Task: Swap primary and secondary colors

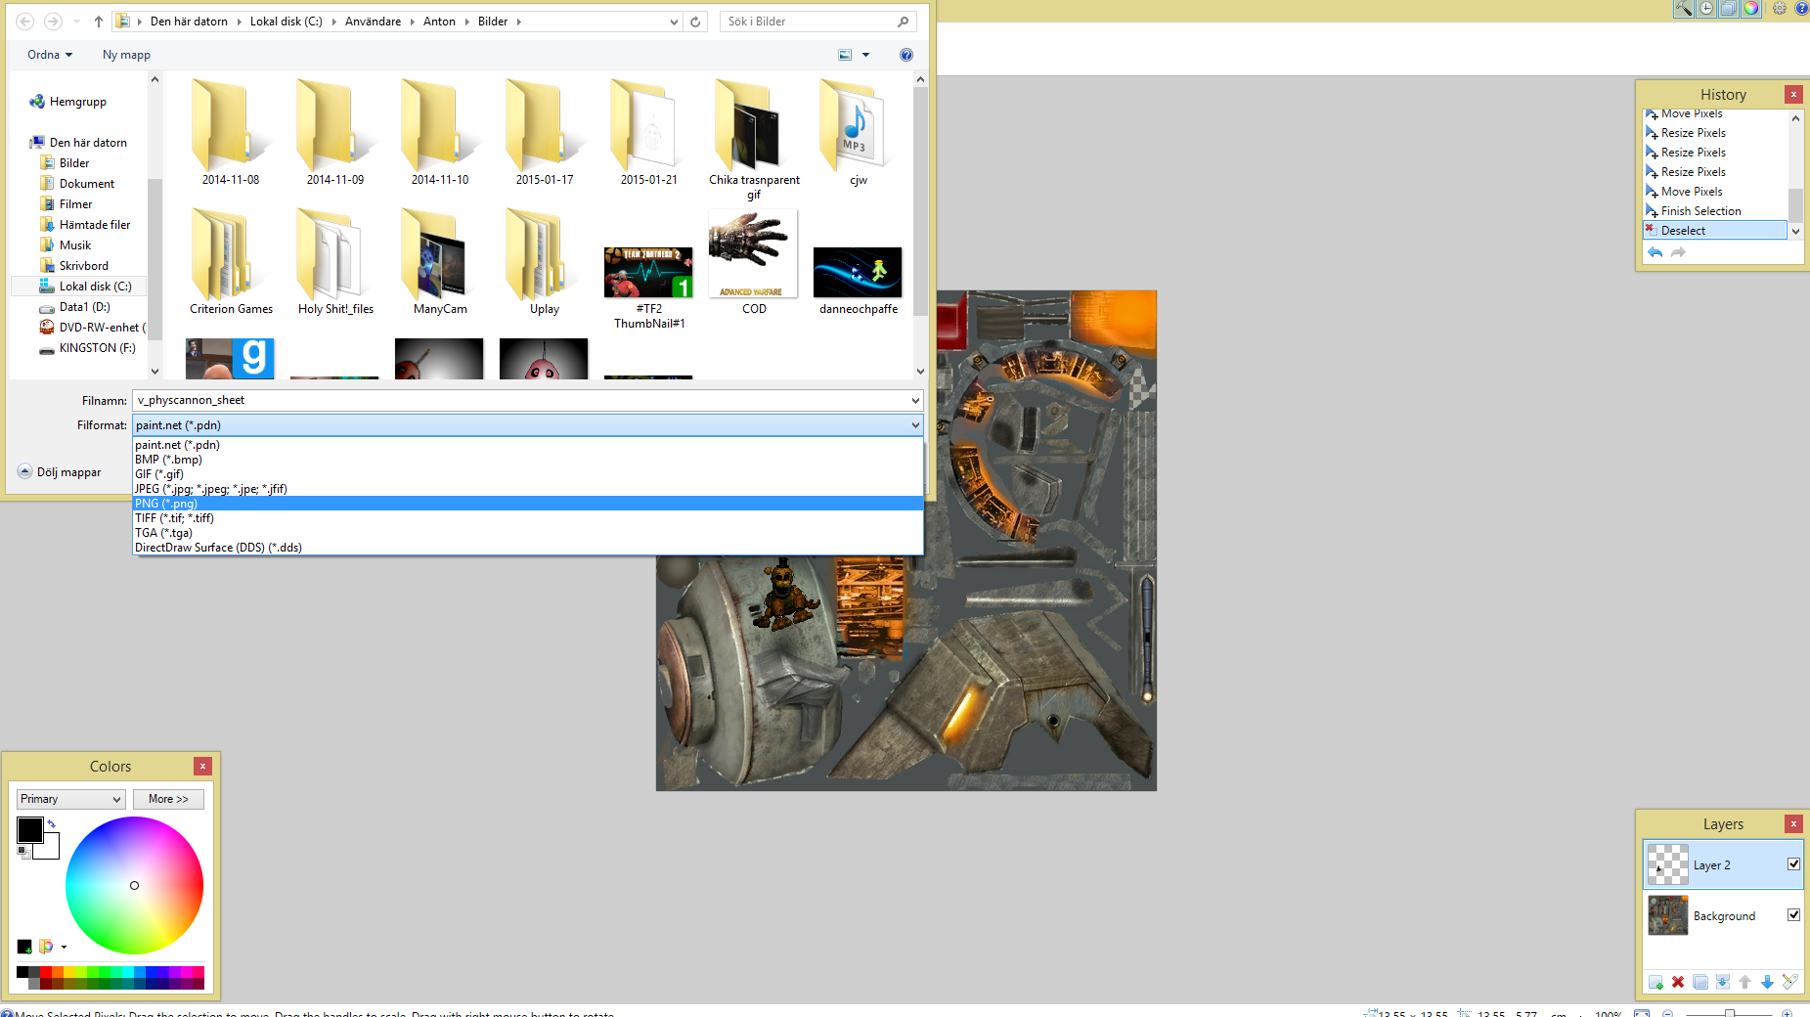Action: 52,823
